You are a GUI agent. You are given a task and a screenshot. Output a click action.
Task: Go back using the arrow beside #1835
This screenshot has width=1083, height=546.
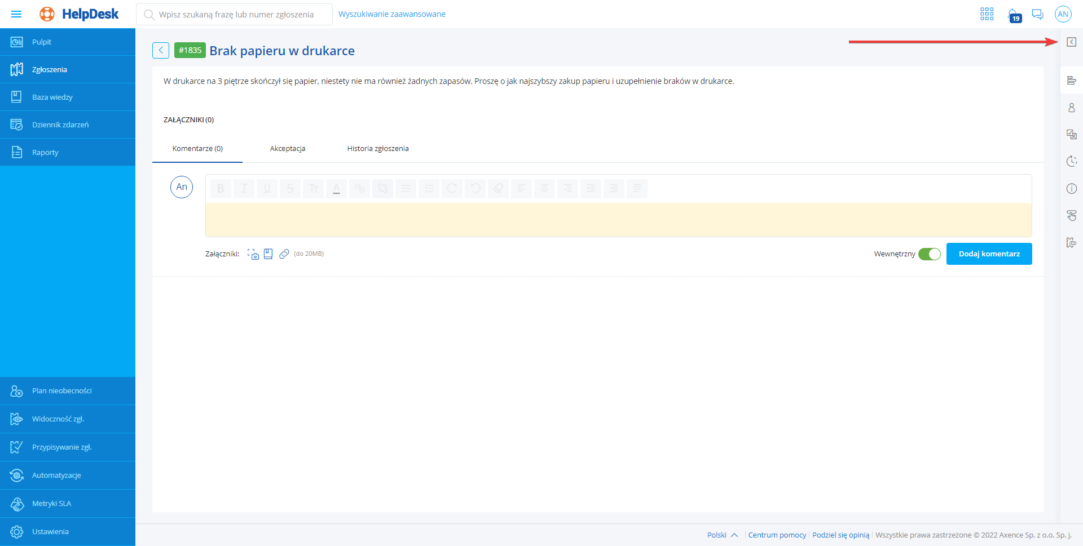(x=161, y=51)
